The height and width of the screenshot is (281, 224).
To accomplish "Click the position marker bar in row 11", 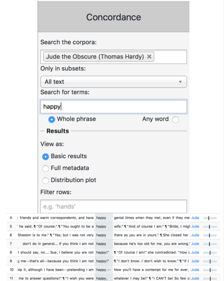I will click(210, 278).
